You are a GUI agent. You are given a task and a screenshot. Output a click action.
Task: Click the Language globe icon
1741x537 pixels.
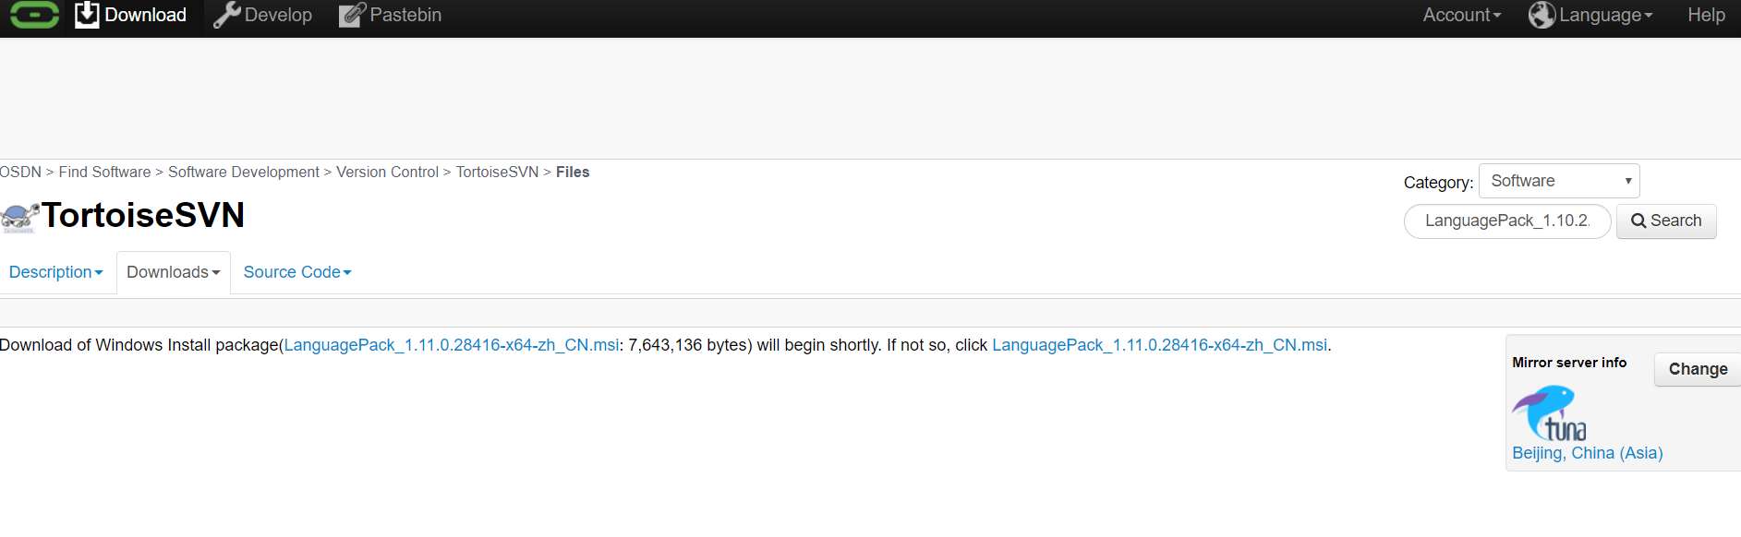(1542, 15)
